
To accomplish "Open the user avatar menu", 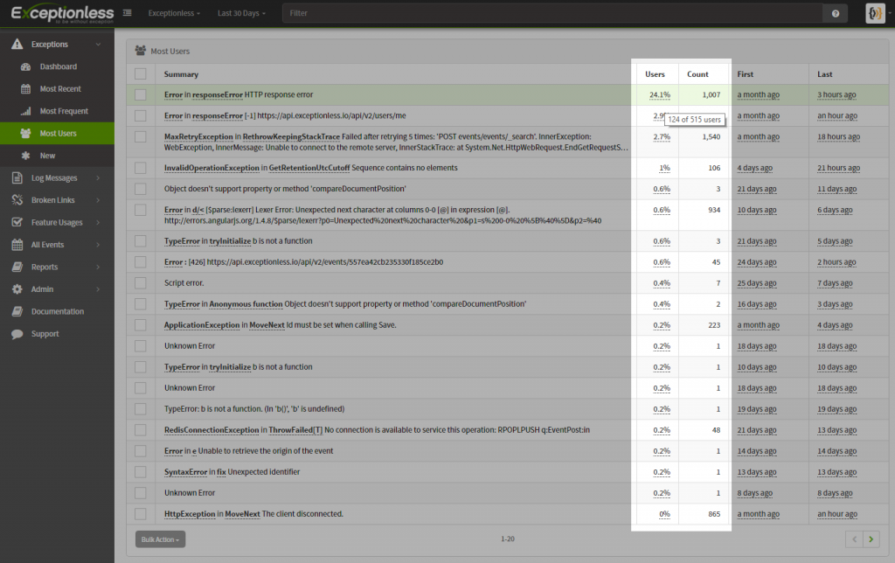I will (875, 13).
